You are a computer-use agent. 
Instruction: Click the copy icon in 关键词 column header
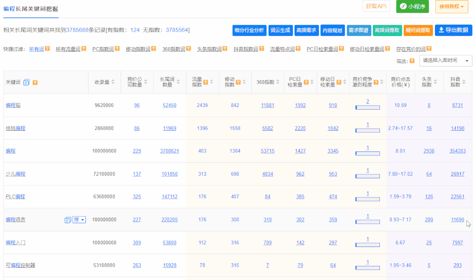point(26,82)
